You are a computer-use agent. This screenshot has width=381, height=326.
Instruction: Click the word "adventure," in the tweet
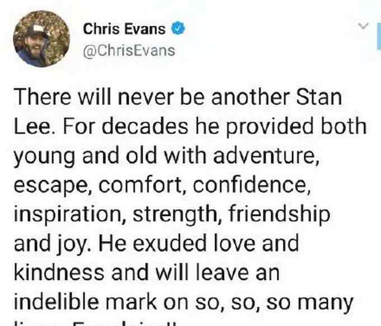(x=266, y=156)
